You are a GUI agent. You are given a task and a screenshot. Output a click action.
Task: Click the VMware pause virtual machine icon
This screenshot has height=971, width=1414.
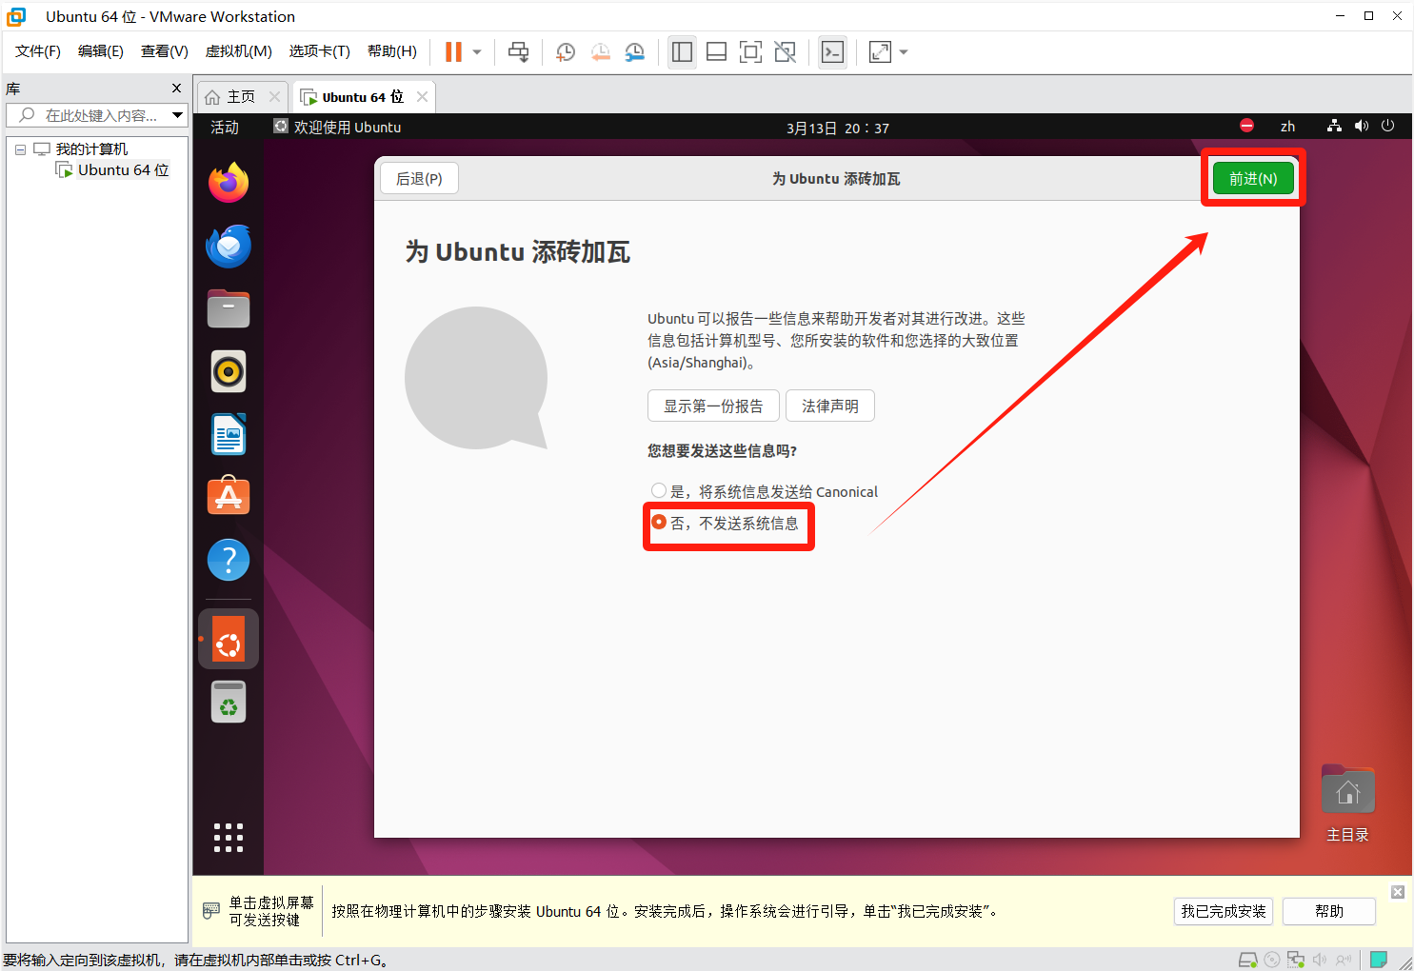tap(453, 52)
